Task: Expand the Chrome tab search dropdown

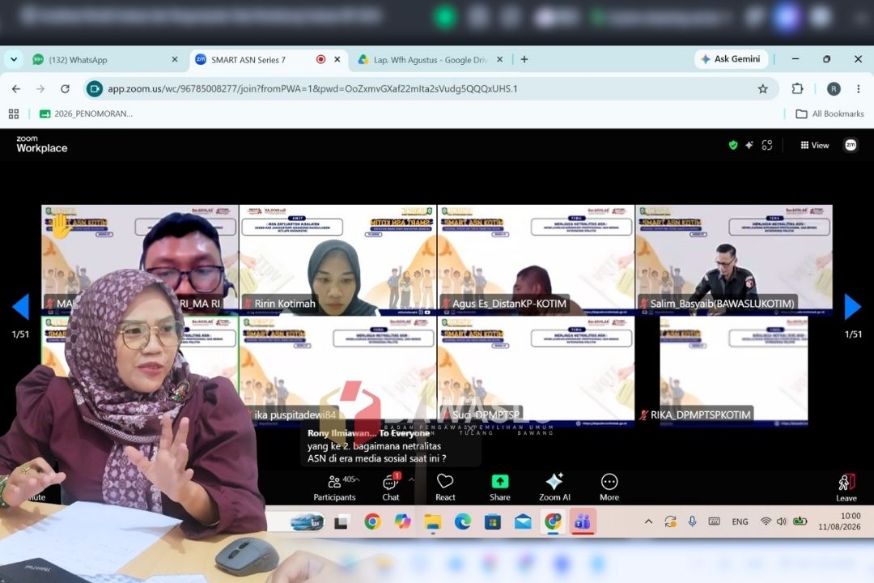Action: pos(14,59)
